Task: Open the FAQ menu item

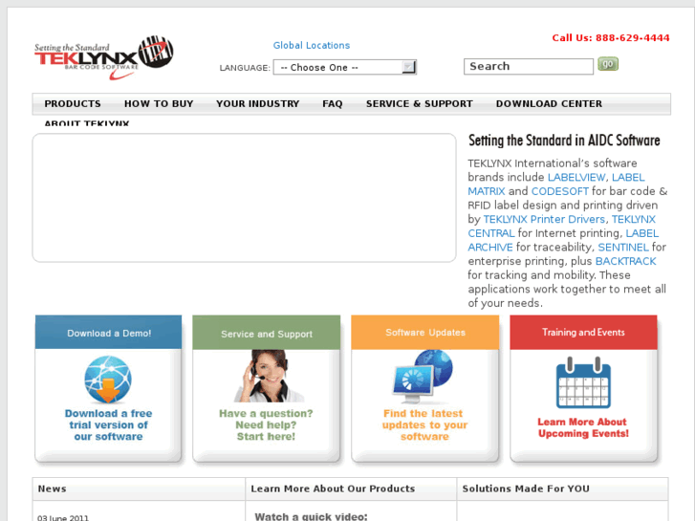Action: (x=333, y=104)
